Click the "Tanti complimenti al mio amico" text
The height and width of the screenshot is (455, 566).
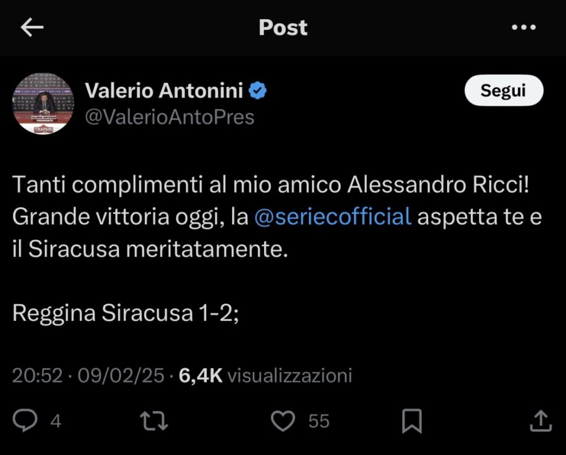coord(177,185)
